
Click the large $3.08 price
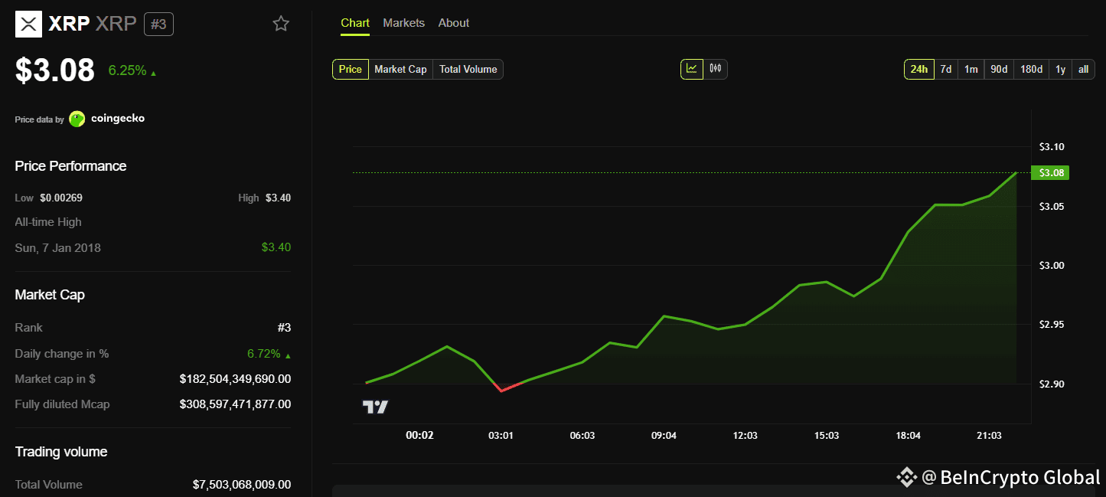[x=55, y=70]
